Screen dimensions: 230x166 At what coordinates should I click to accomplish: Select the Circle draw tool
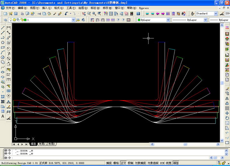pyautogui.click(x=3, y=57)
